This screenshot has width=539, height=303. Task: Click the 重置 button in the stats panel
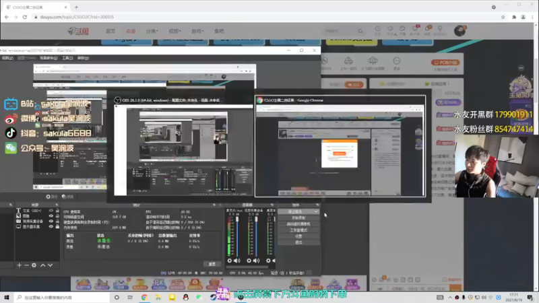click(x=212, y=264)
